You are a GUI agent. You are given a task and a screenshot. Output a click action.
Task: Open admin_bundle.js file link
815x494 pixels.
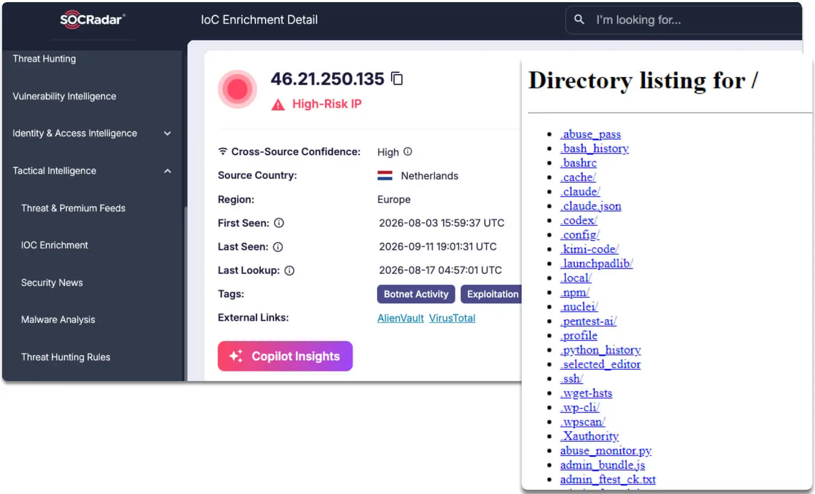click(603, 465)
